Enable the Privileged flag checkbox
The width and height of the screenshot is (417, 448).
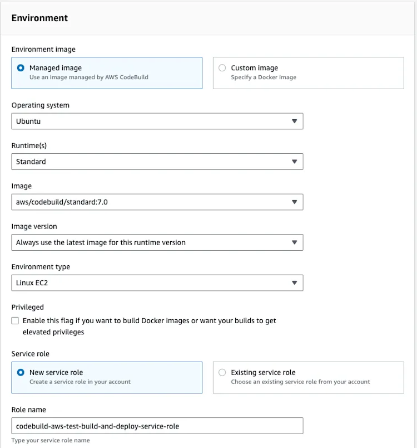pyautogui.click(x=15, y=321)
